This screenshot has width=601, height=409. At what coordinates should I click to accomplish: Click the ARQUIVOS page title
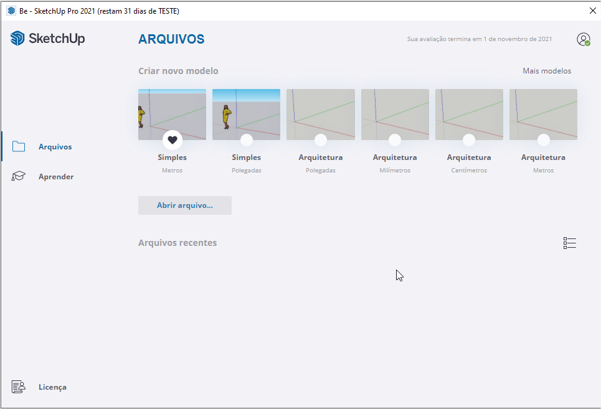tap(171, 39)
